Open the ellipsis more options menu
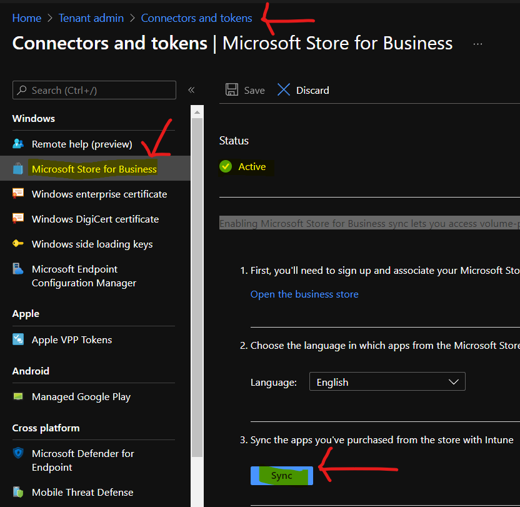The width and height of the screenshot is (520, 507). [x=477, y=44]
